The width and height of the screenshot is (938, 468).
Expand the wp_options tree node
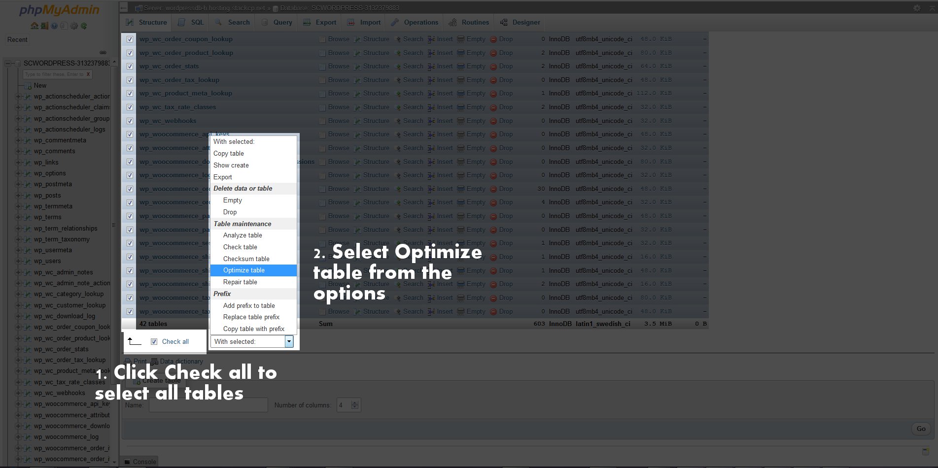point(18,173)
